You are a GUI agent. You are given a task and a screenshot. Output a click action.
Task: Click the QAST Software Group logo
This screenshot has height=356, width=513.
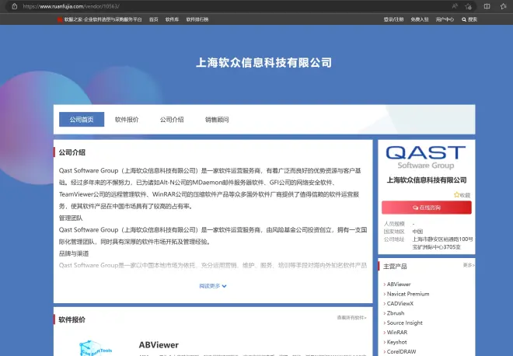point(426,155)
